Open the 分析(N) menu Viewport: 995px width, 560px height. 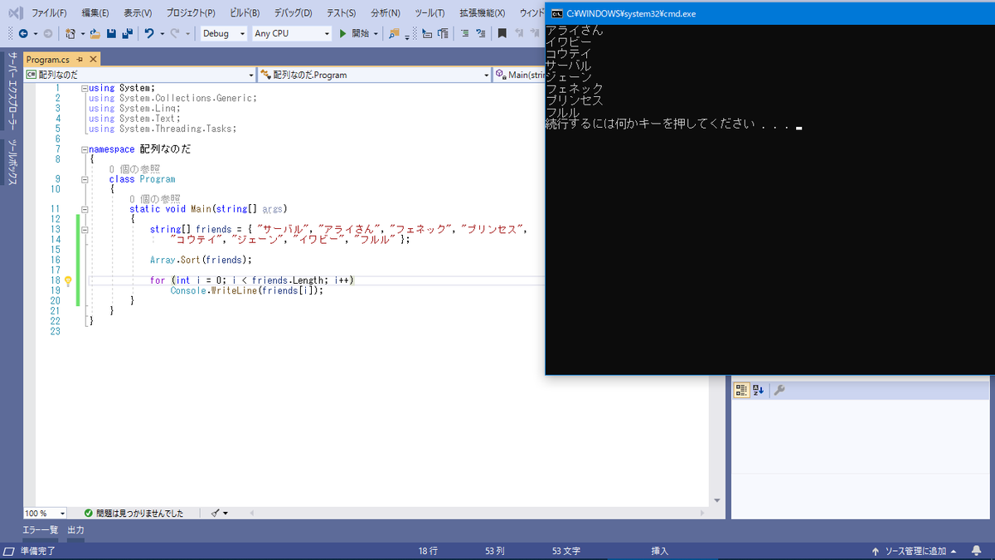[x=386, y=13]
